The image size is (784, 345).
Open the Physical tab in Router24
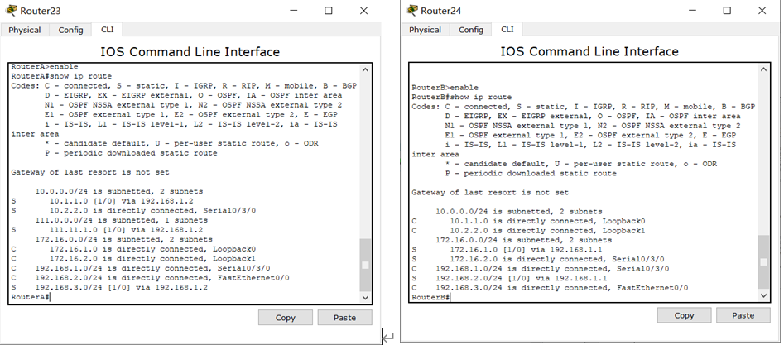(x=425, y=30)
